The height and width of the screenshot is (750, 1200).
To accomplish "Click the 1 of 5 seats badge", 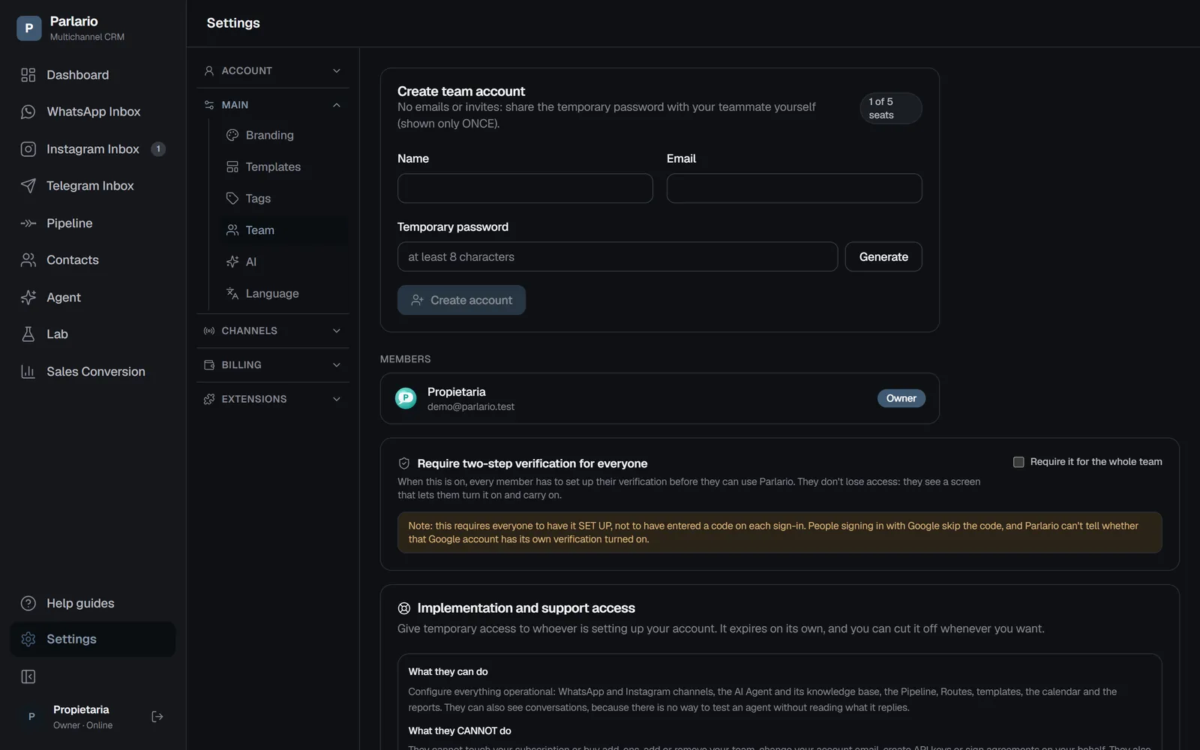I will coord(891,108).
